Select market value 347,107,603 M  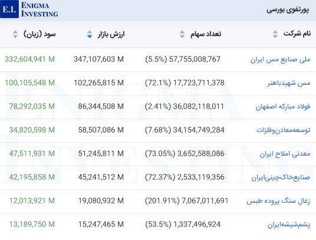tap(98, 59)
